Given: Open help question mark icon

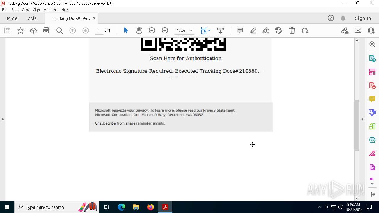Looking at the screenshot, I should [331, 18].
